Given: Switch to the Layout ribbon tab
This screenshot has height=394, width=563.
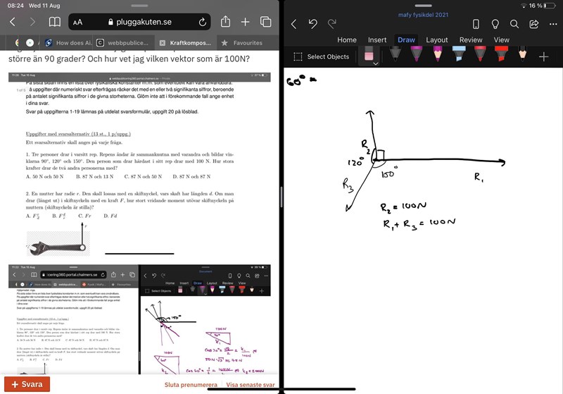Looking at the screenshot, I should pos(436,40).
